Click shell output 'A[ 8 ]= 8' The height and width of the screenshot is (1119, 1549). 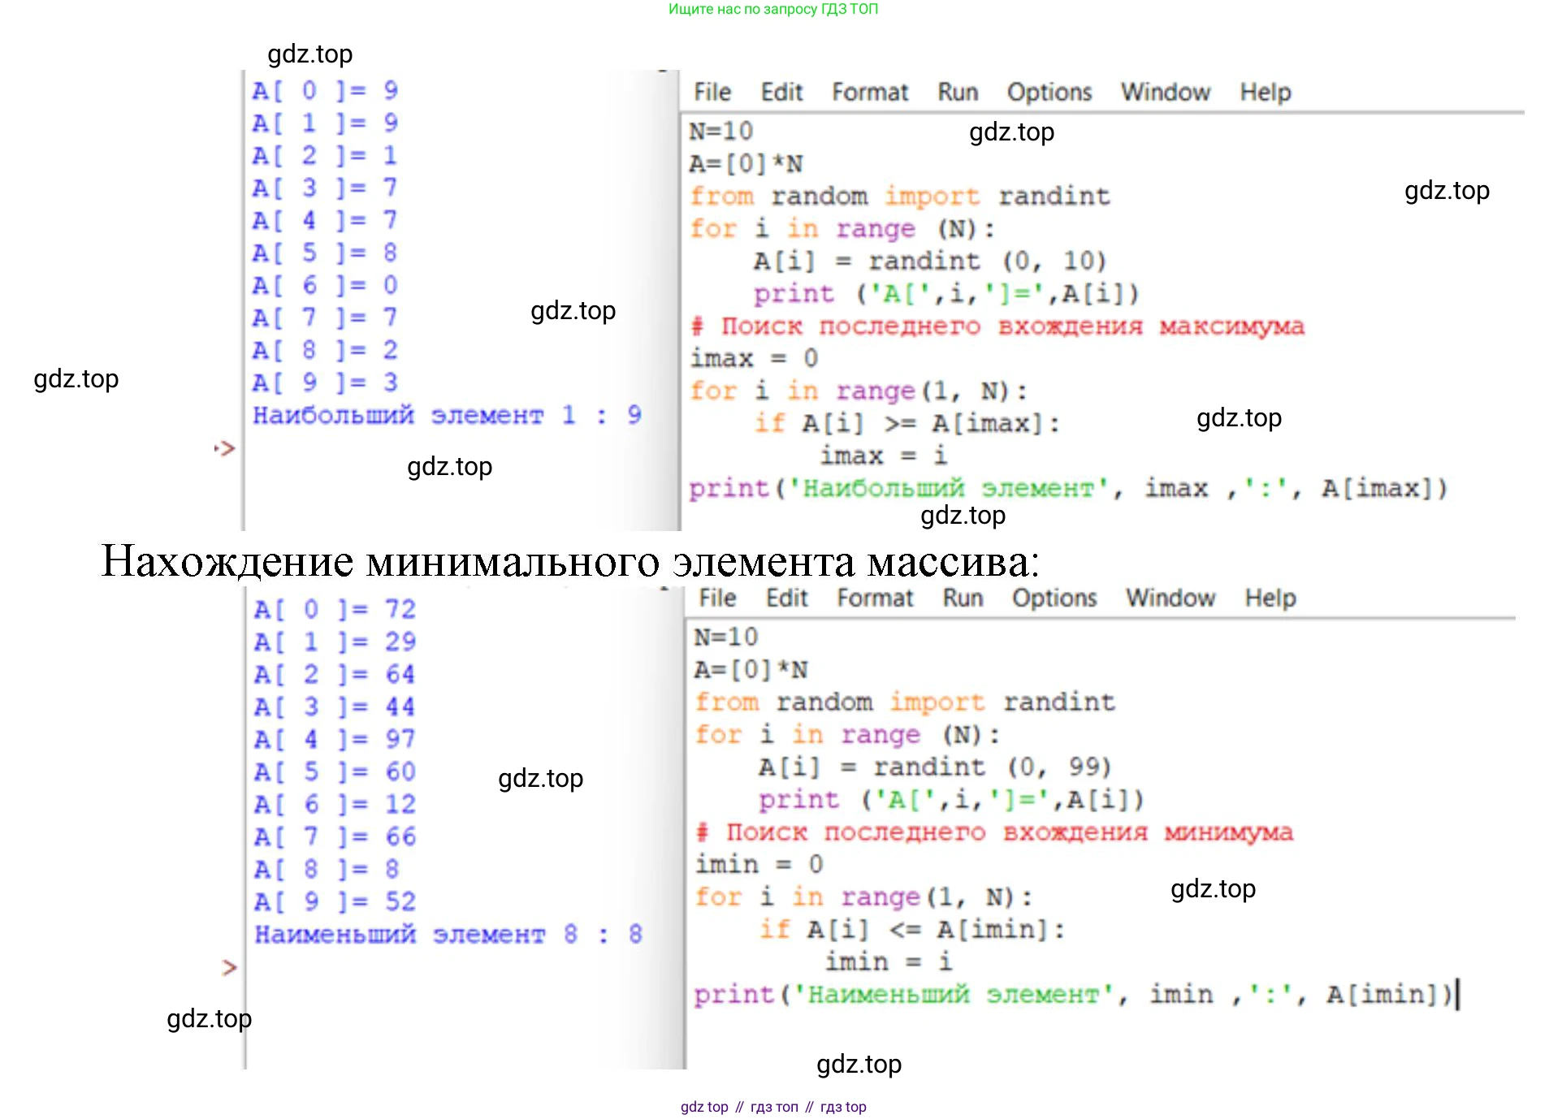[x=327, y=869]
